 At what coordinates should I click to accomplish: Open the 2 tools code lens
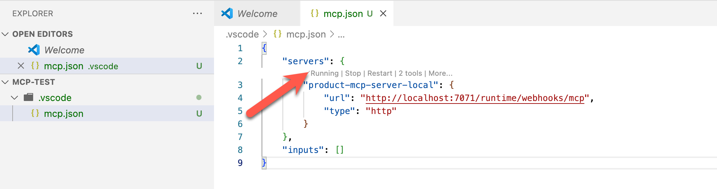(x=410, y=74)
